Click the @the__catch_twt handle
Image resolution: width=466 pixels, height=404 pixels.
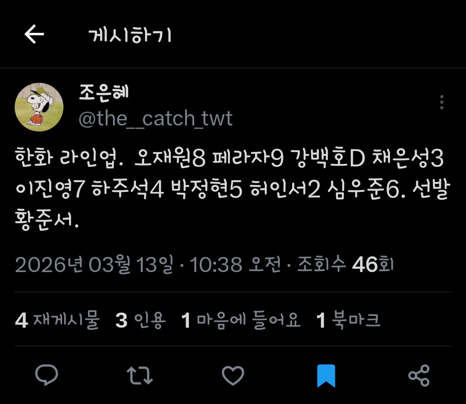(155, 119)
